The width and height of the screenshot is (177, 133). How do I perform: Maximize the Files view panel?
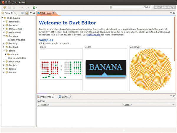(34, 13)
